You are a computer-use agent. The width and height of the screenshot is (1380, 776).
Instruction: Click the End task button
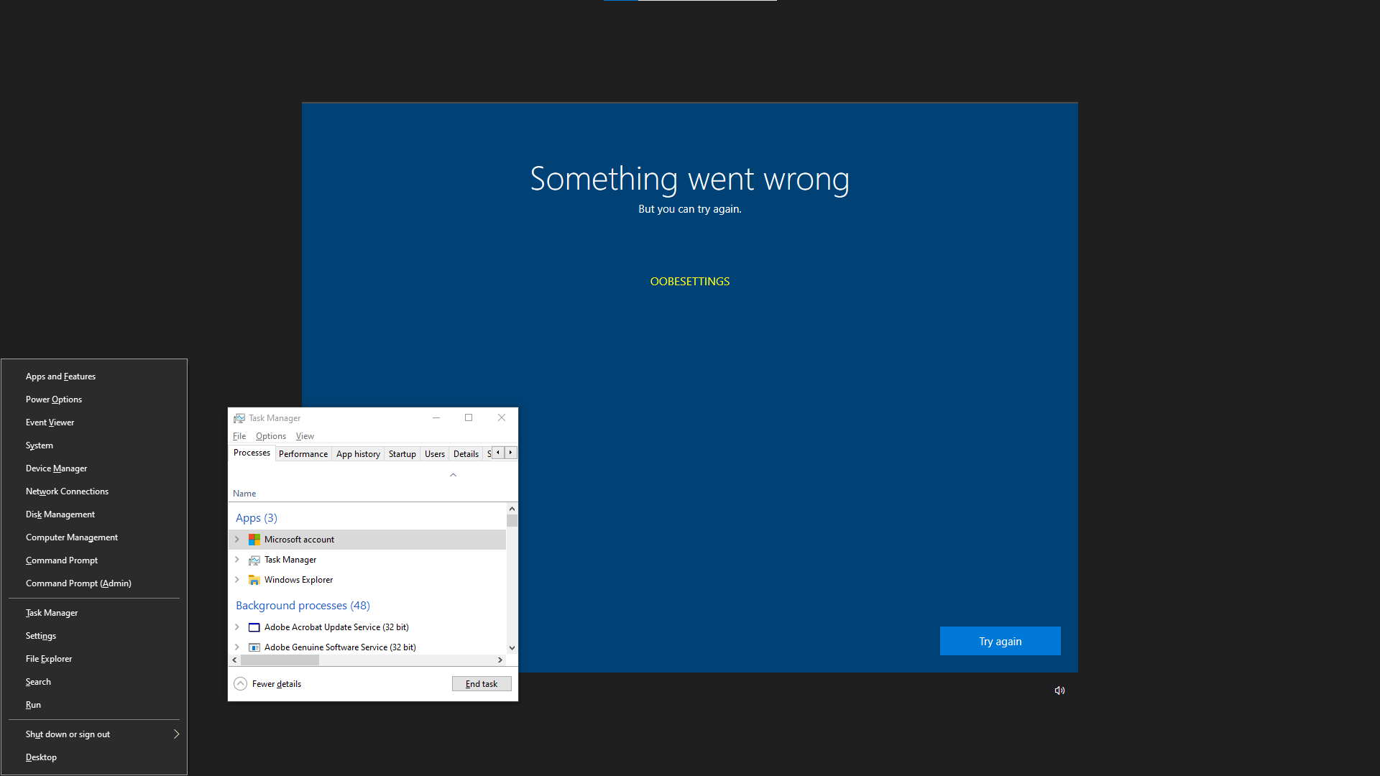[482, 684]
